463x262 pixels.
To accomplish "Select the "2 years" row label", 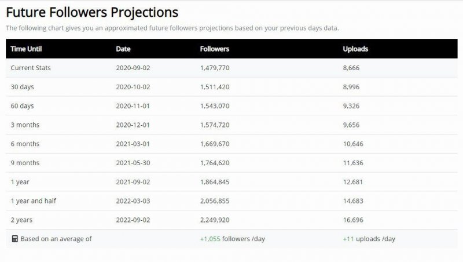I will coord(21,220).
